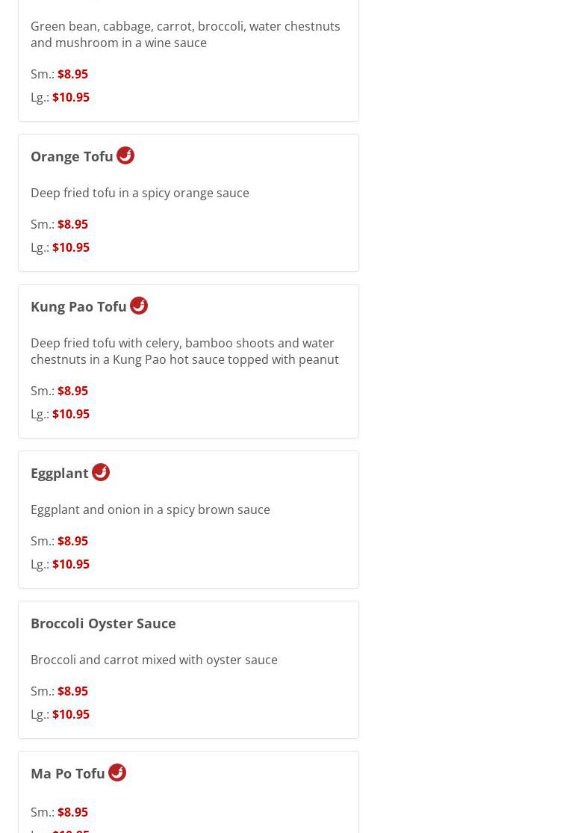The height and width of the screenshot is (833, 575).
Task: Click the spicy pepper icon beside Ma Po Tofu
Action: (x=117, y=772)
